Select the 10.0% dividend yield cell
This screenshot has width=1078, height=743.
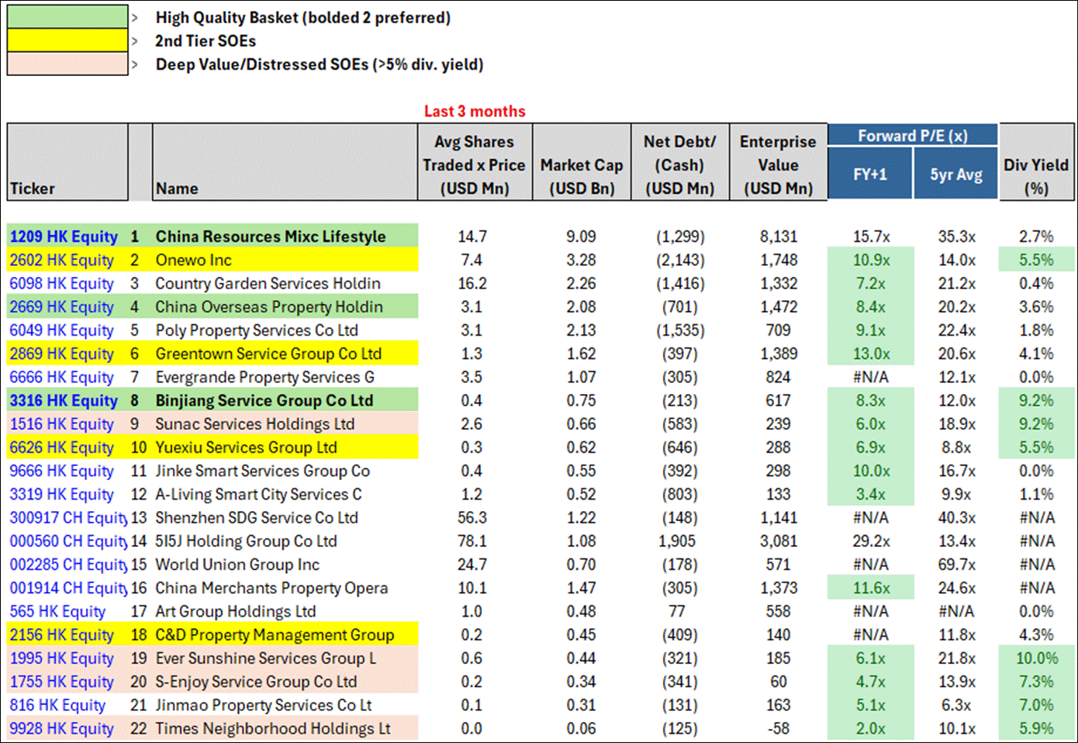pyautogui.click(x=1037, y=658)
